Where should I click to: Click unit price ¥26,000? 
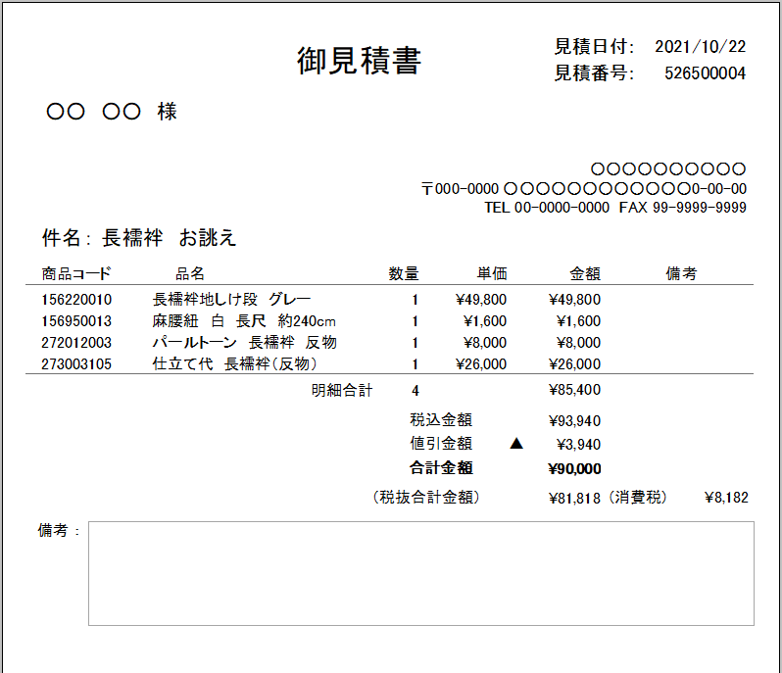coord(481,363)
